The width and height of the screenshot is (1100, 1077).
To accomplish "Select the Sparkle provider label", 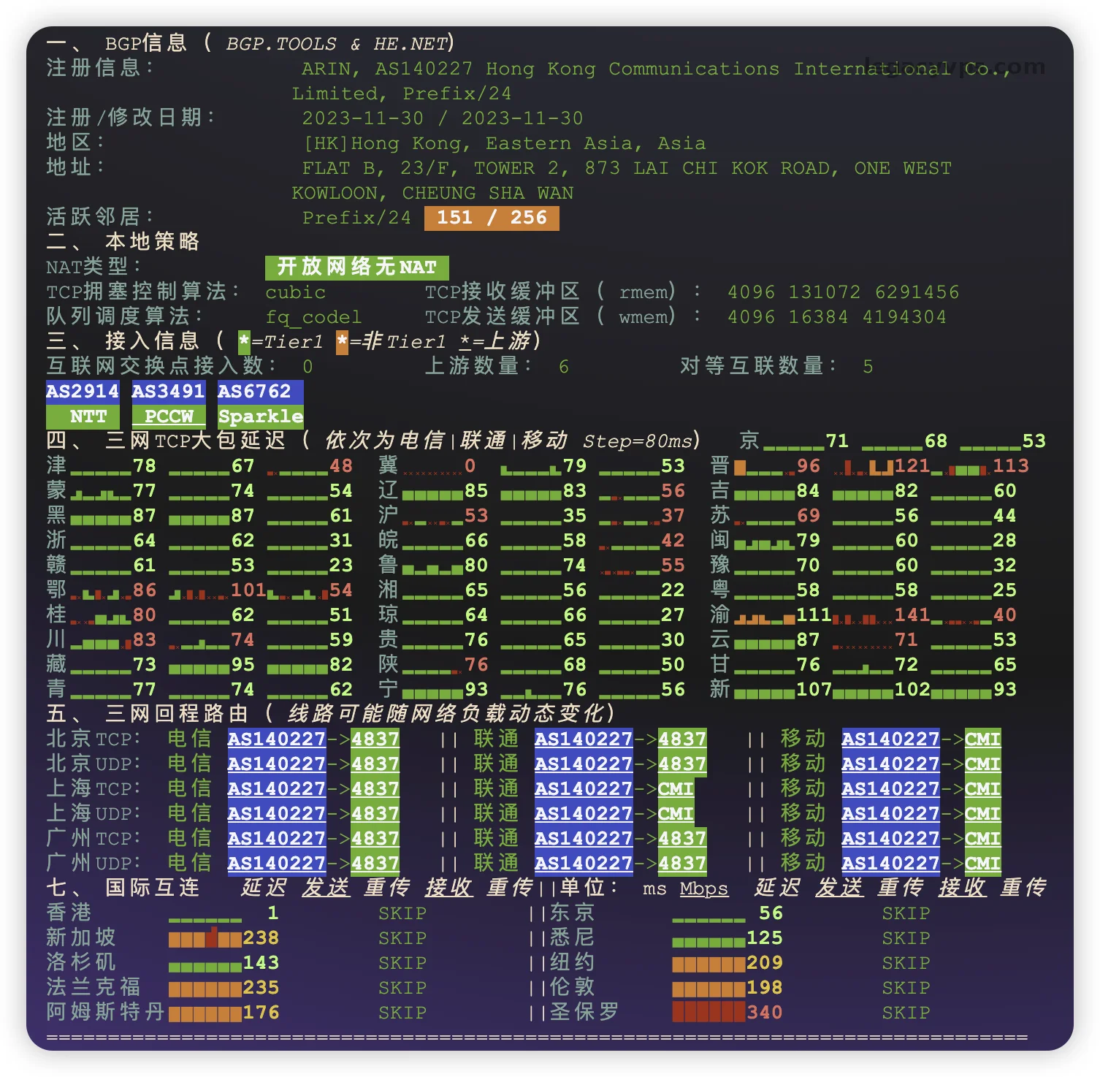I will point(261,416).
